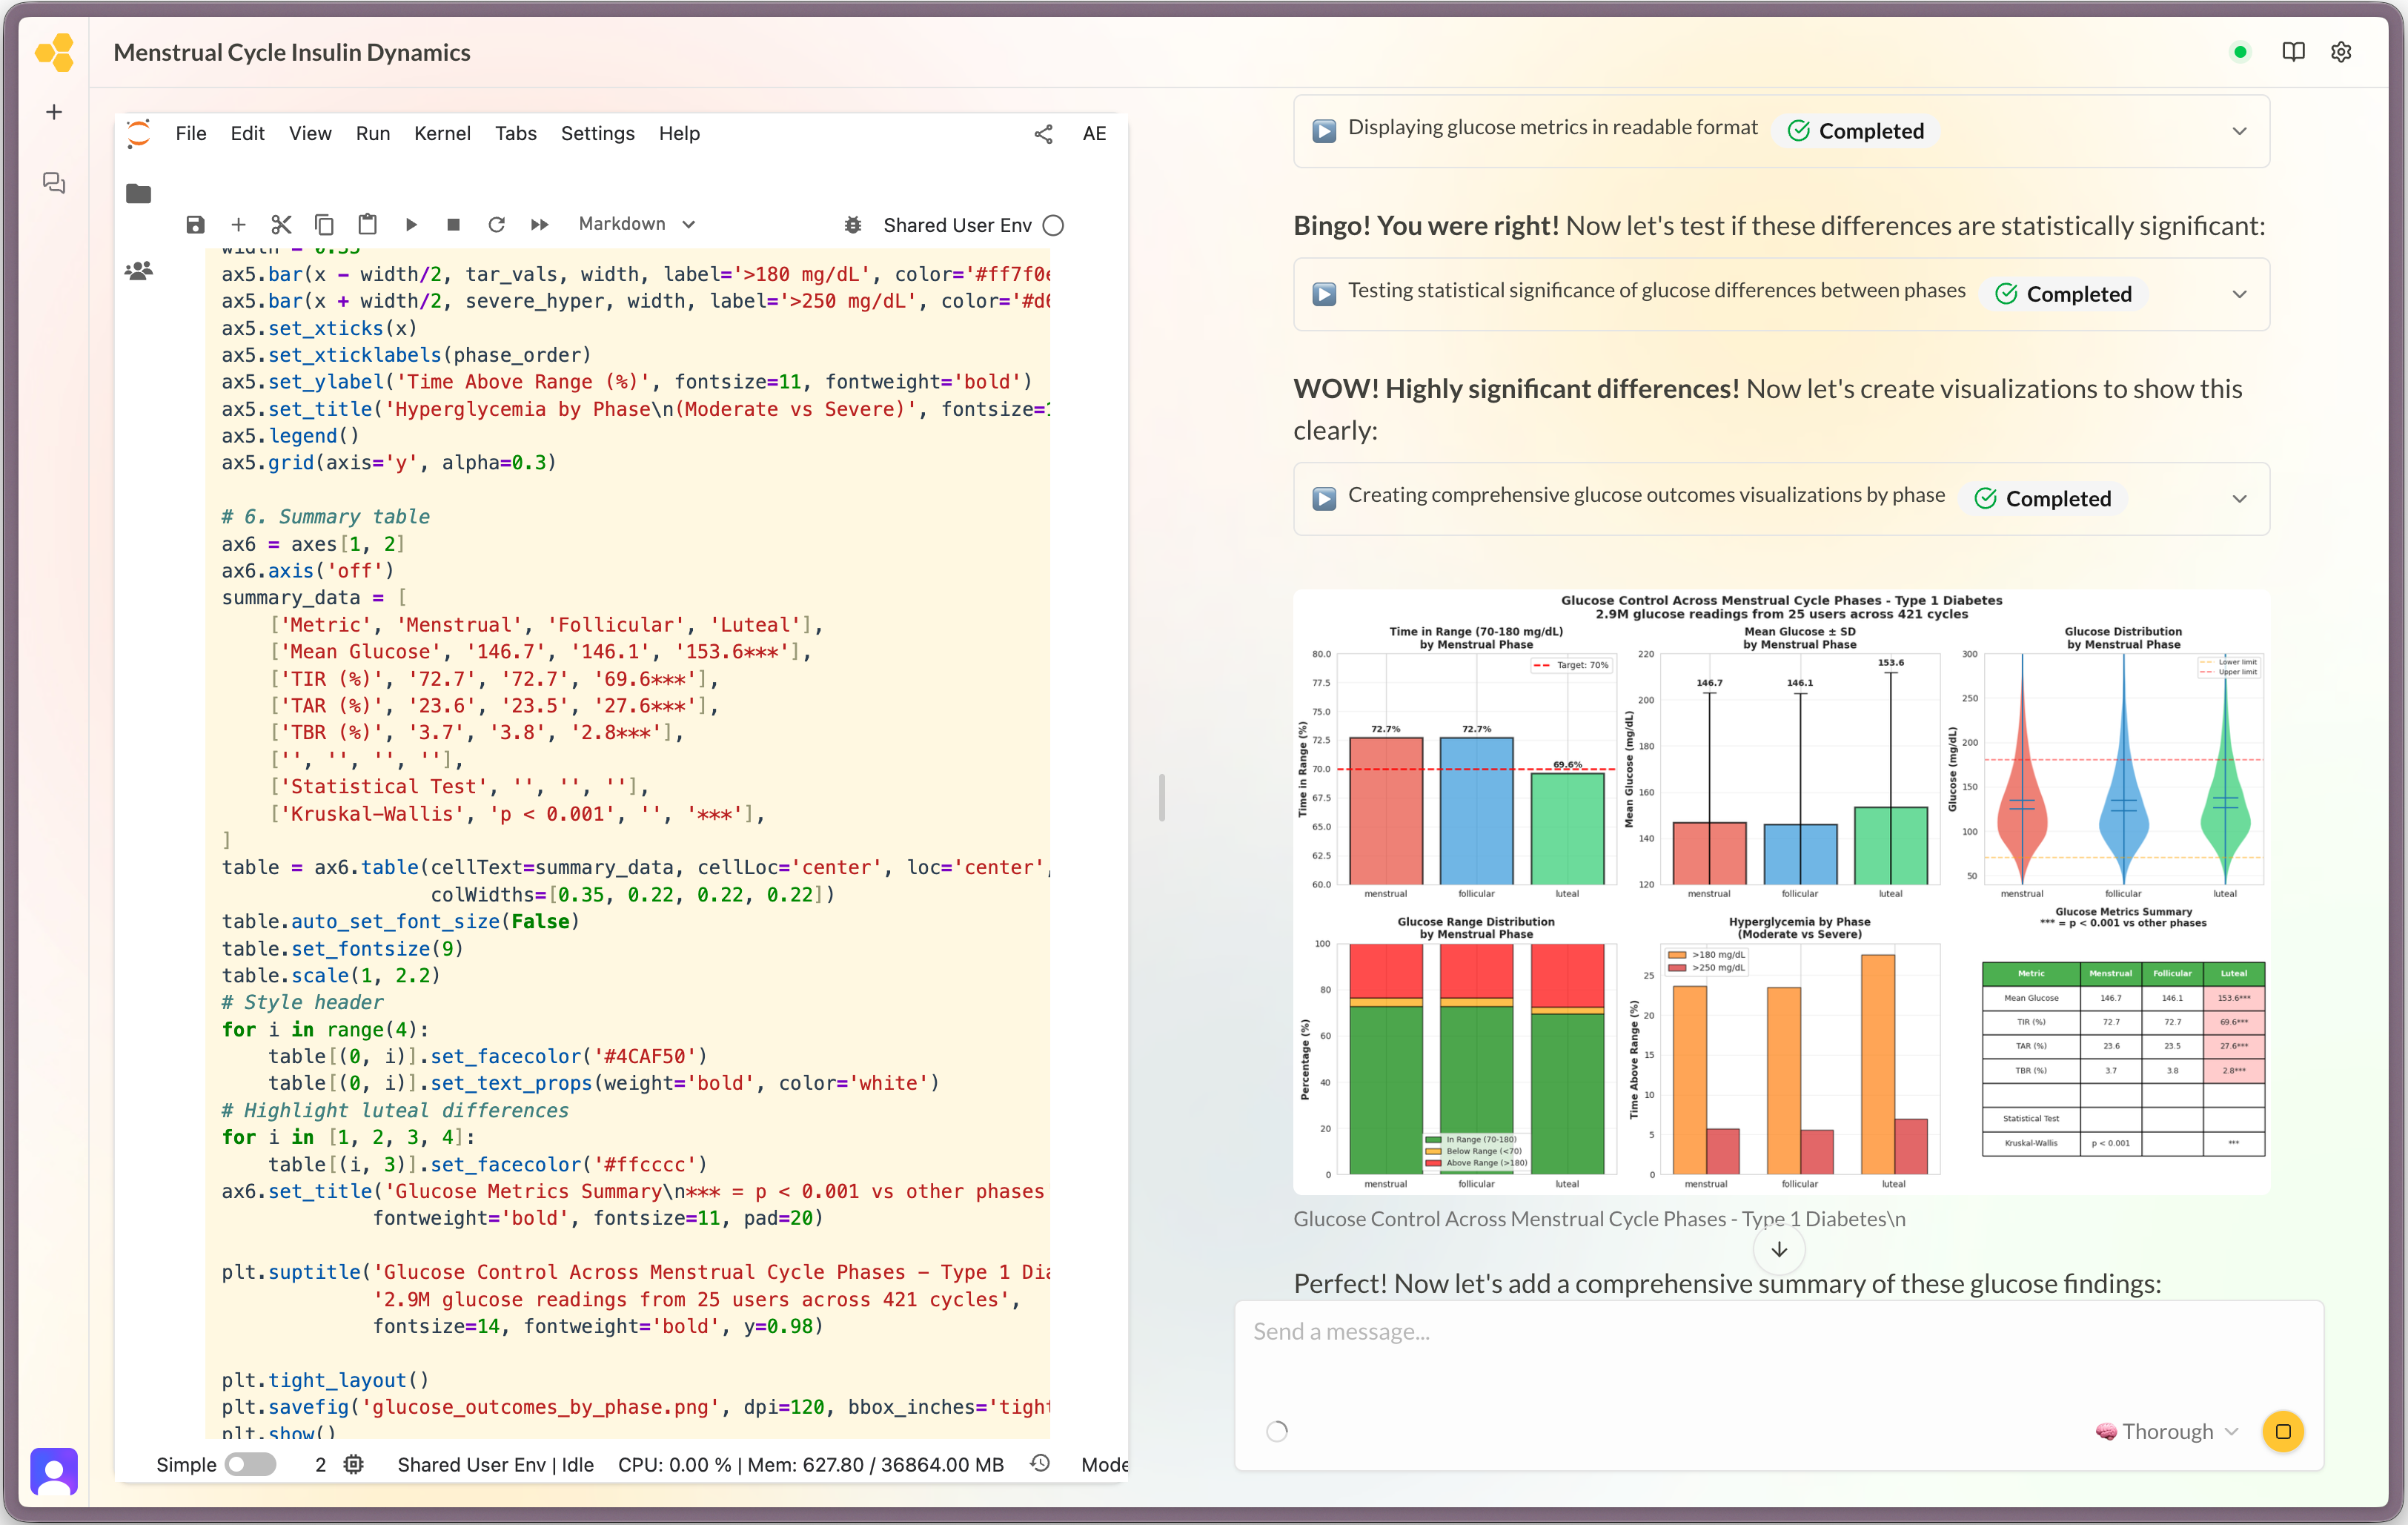Open the file browser folder icon in sidebar

[x=139, y=194]
